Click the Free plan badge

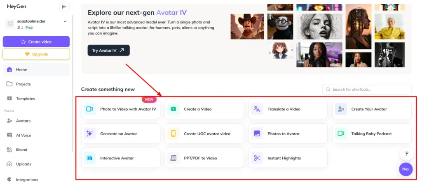click(x=29, y=28)
